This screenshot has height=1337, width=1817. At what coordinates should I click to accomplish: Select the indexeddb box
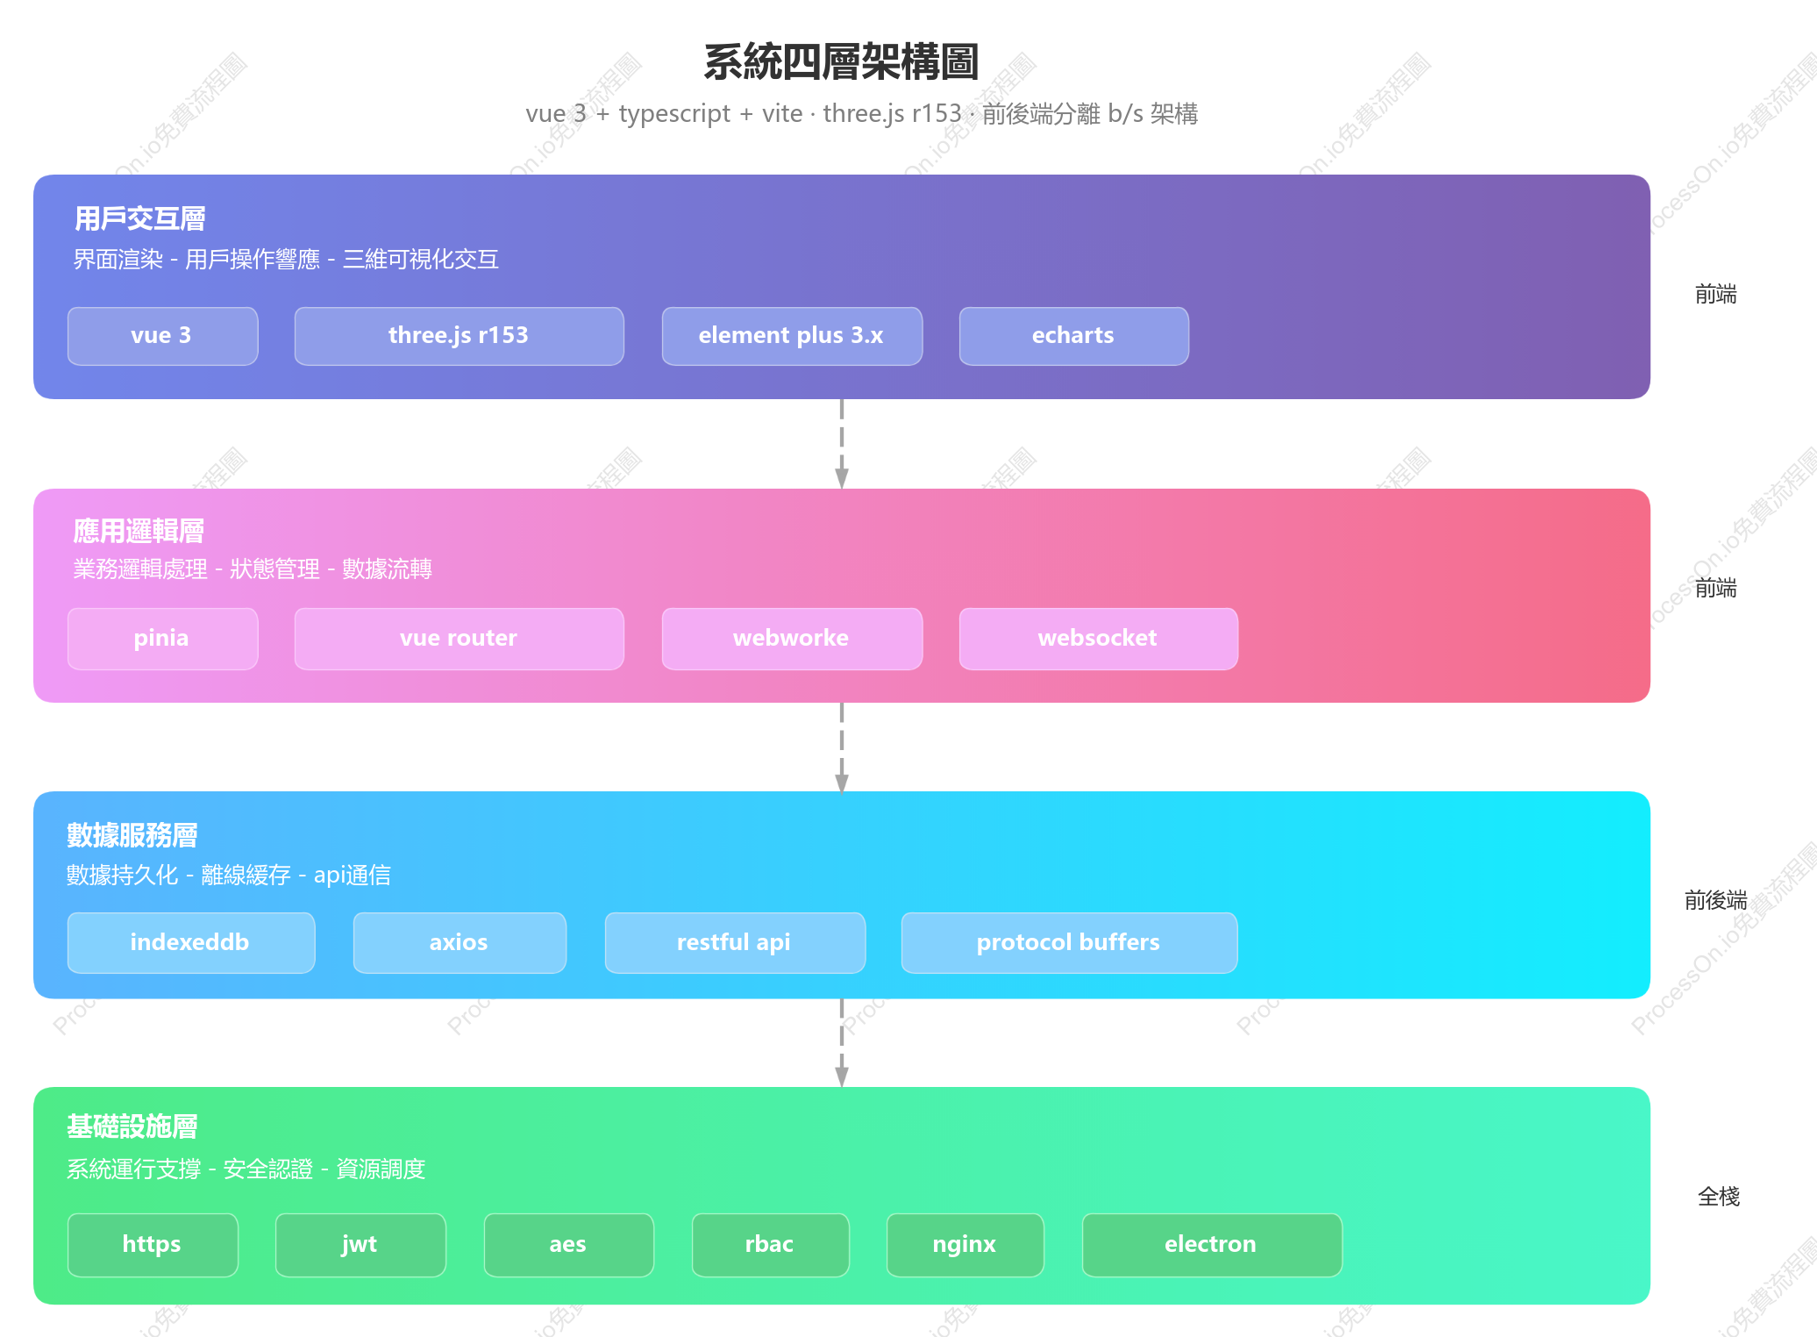point(190,943)
